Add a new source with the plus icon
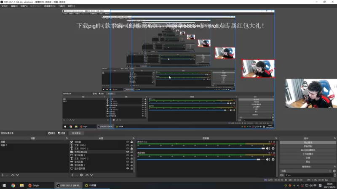The width and height of the screenshot is (337, 189). click(72, 175)
